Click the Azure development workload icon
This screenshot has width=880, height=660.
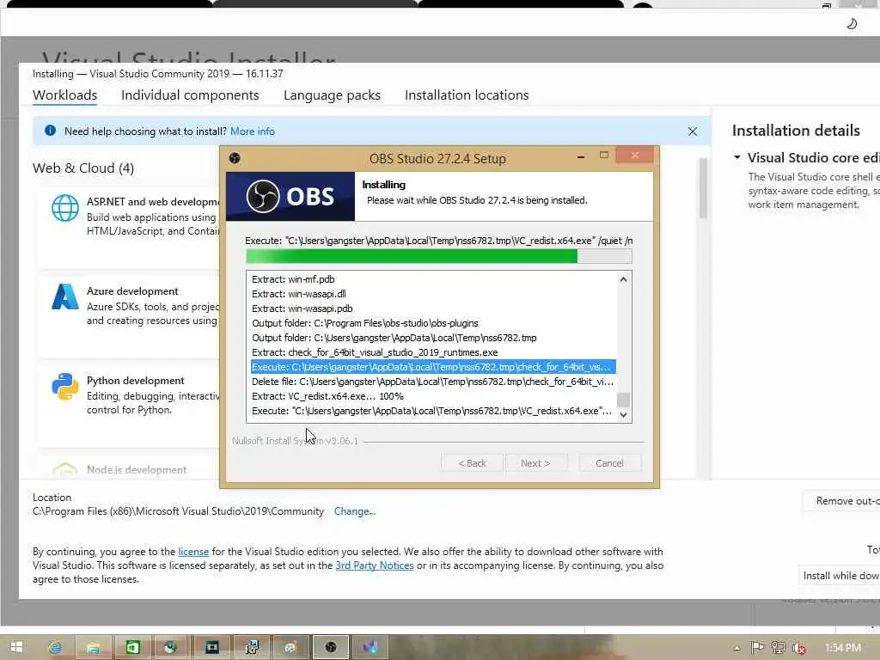click(x=65, y=296)
